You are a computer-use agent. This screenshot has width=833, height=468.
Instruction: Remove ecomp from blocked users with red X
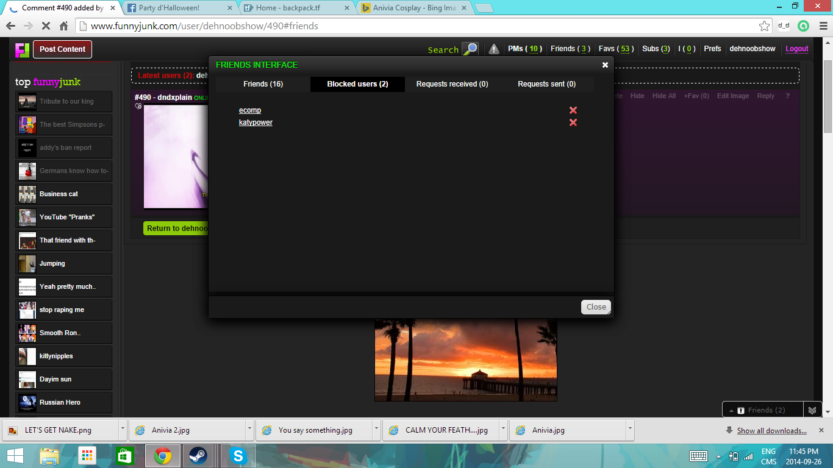coord(573,110)
